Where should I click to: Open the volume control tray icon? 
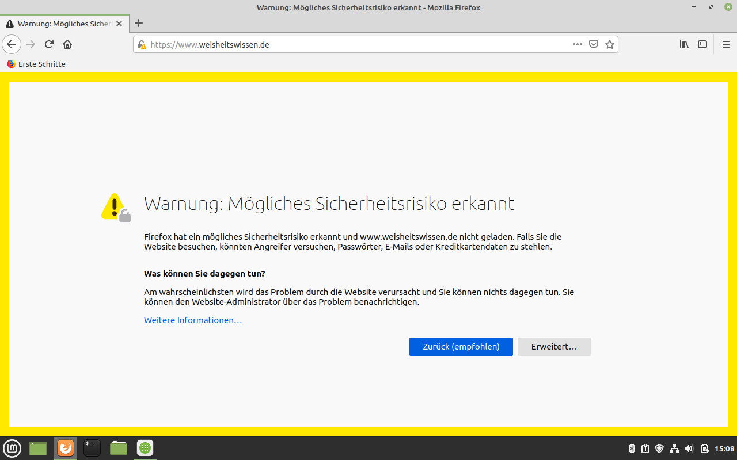pos(689,448)
